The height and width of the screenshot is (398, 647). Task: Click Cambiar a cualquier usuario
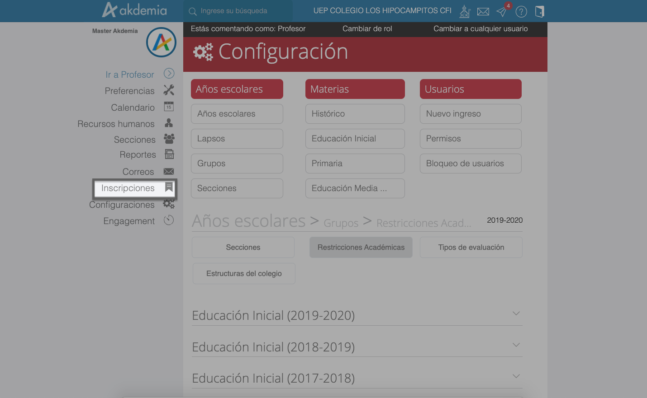click(480, 28)
